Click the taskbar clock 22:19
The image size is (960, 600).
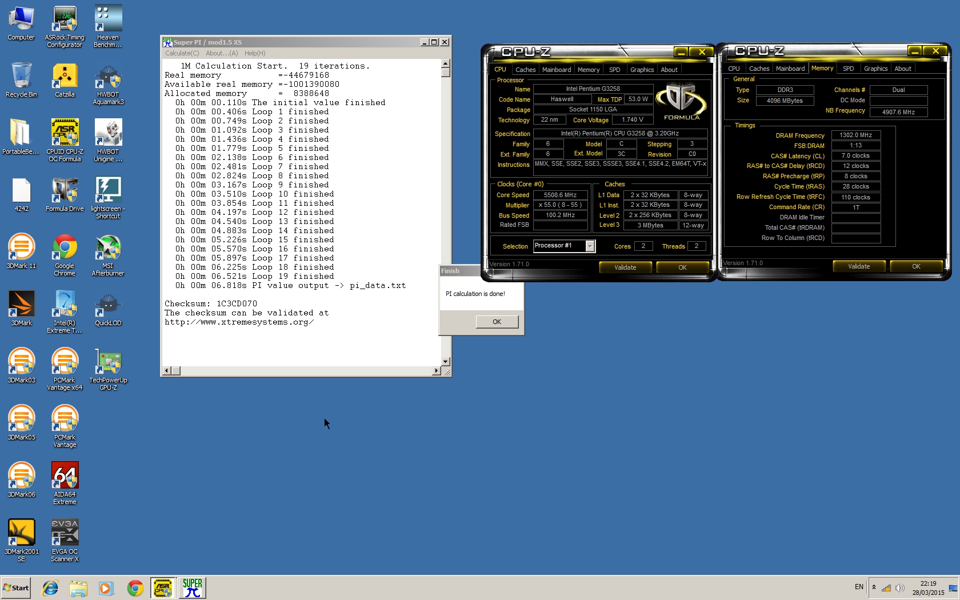(928, 583)
